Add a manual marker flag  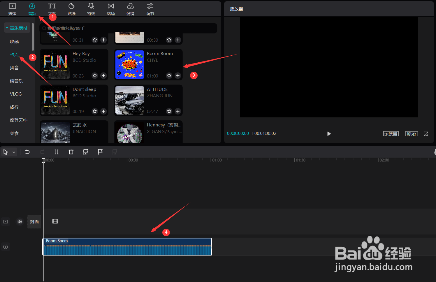(x=100, y=152)
